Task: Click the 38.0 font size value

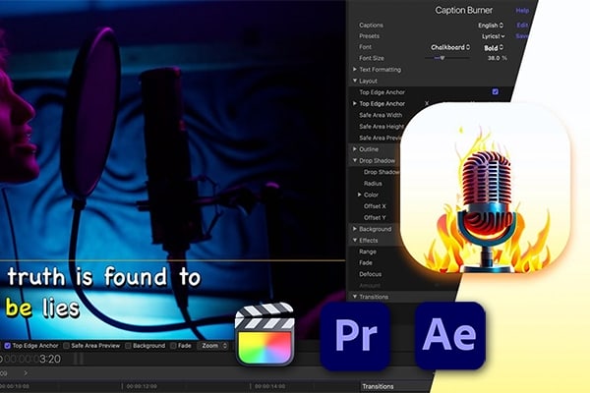Action: tap(494, 58)
